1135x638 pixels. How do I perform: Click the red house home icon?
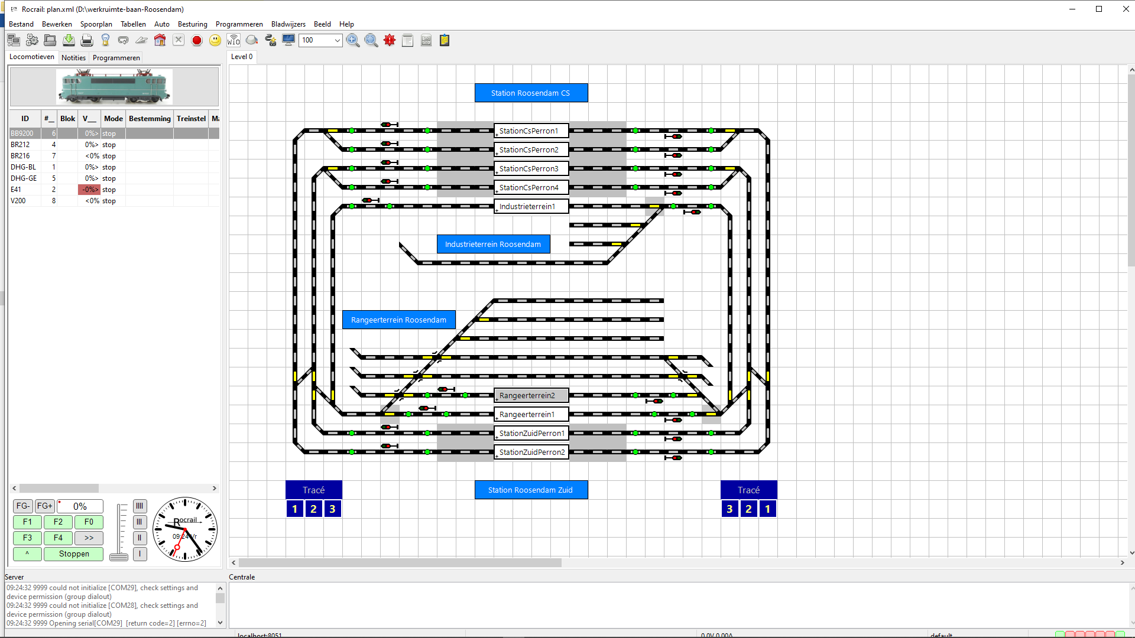coord(160,40)
